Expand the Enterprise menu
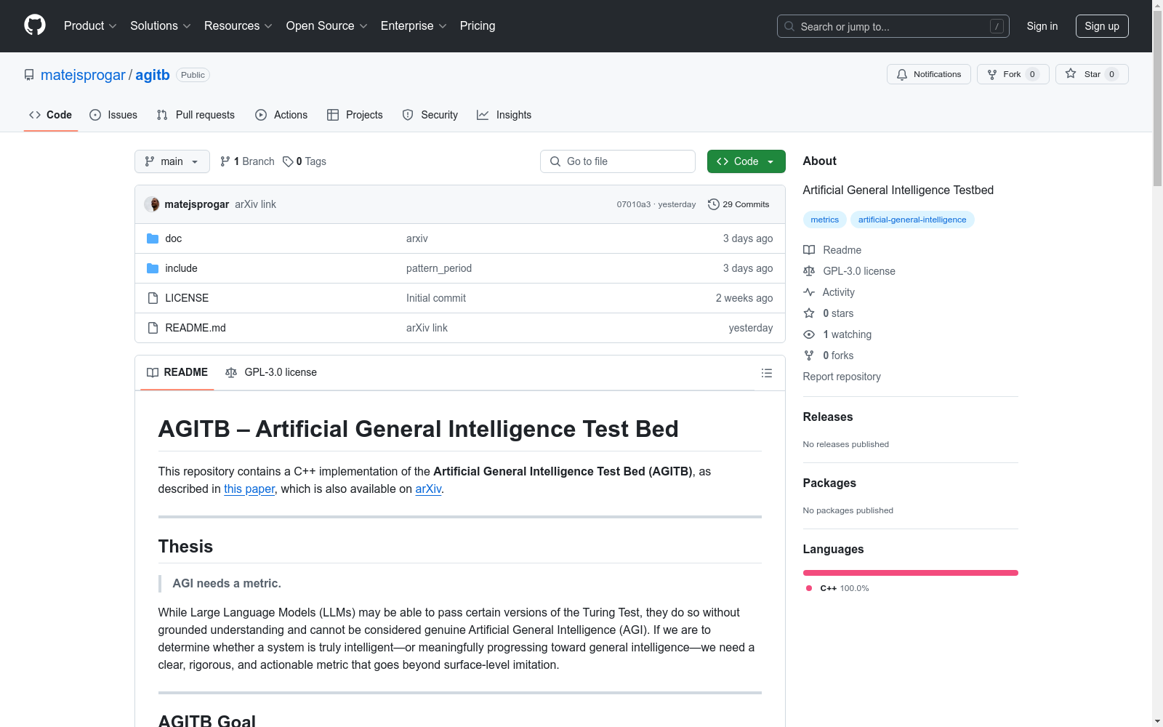The width and height of the screenshot is (1163, 727). (x=414, y=26)
